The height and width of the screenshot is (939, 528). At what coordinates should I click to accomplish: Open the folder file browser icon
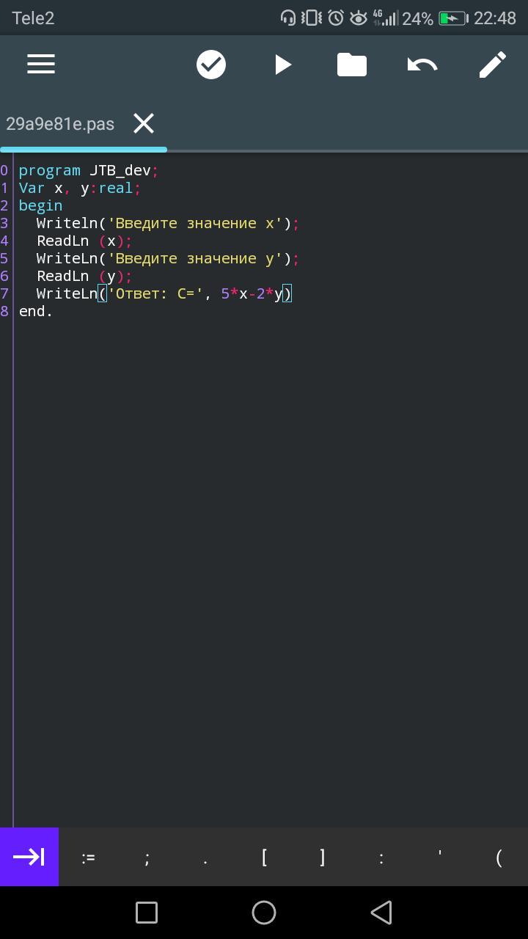(x=352, y=65)
